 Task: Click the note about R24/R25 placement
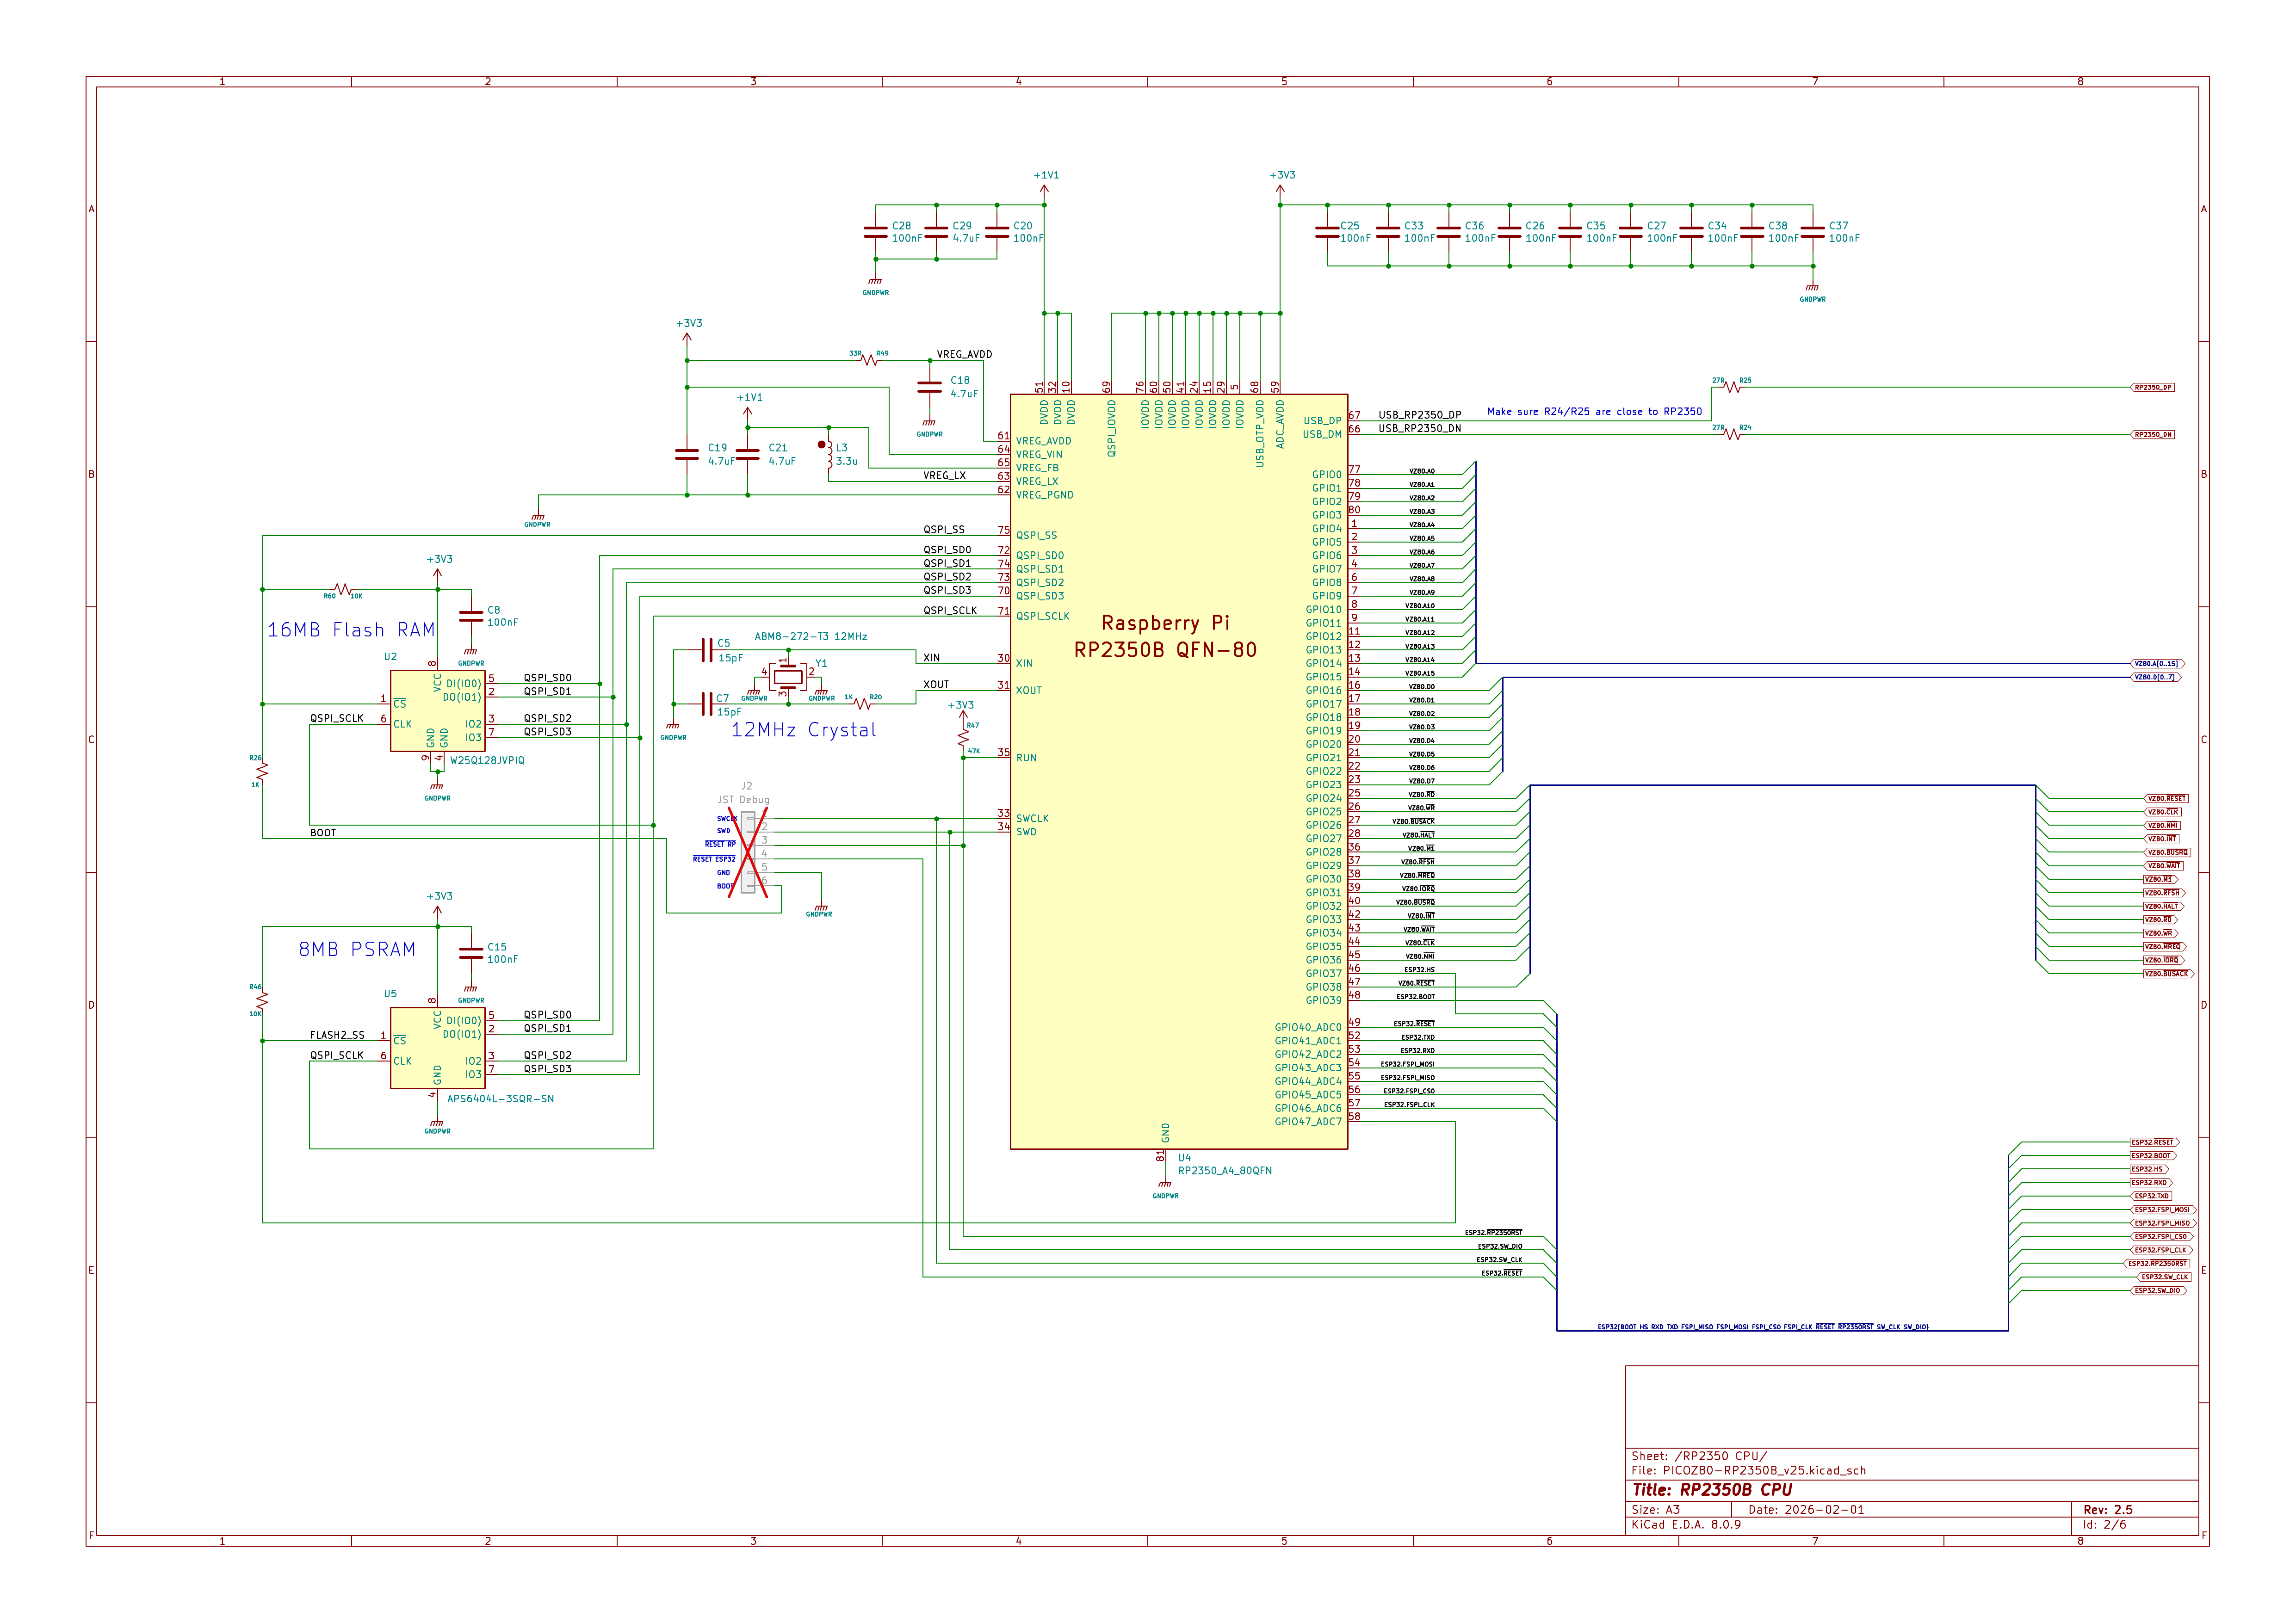[1595, 411]
